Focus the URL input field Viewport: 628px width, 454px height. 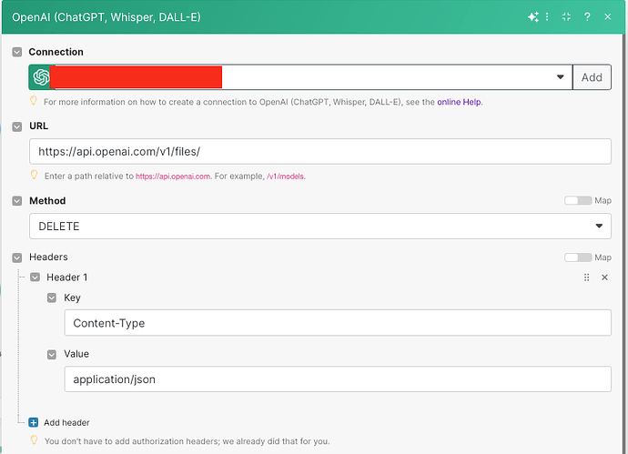320,151
